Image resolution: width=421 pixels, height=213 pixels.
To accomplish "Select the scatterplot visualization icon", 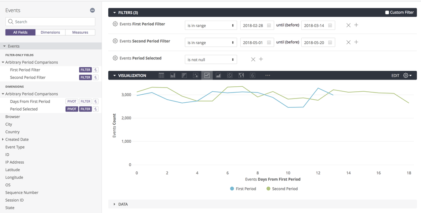I will click(196, 76).
